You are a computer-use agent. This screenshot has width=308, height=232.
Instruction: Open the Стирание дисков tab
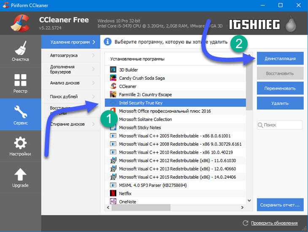click(x=71, y=124)
